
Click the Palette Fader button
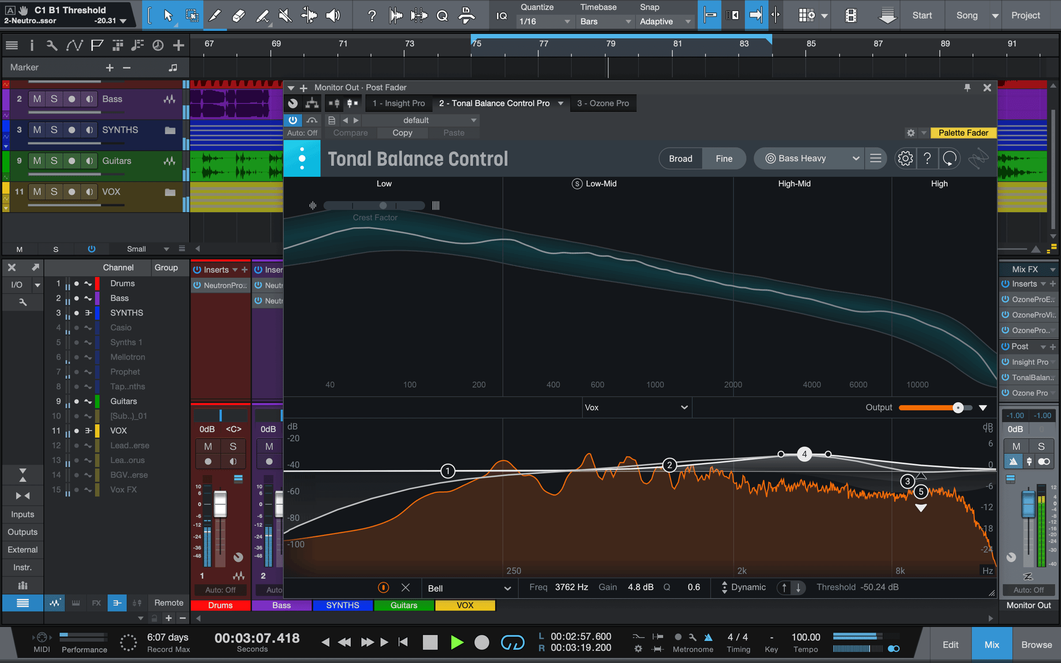click(963, 133)
